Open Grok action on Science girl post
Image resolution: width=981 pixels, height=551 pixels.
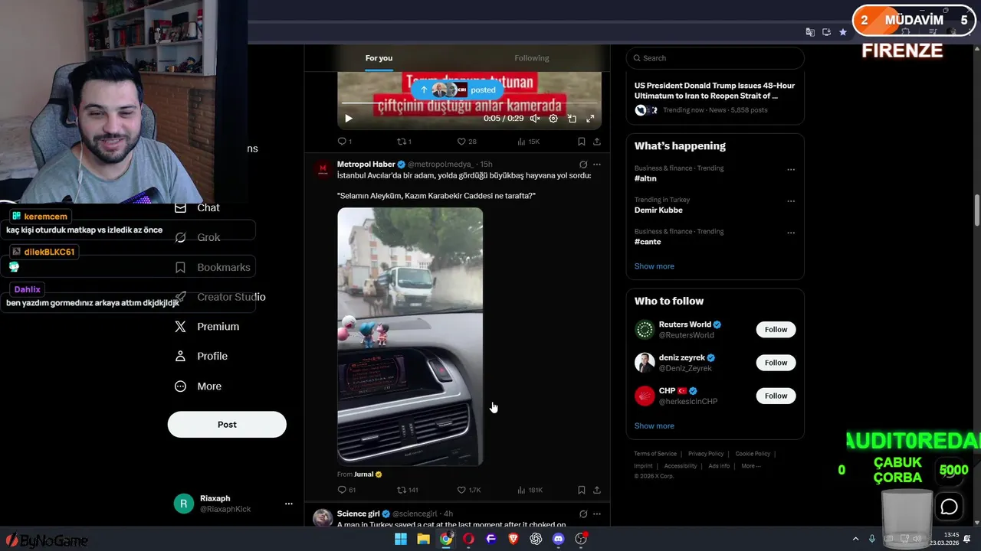pos(583,514)
